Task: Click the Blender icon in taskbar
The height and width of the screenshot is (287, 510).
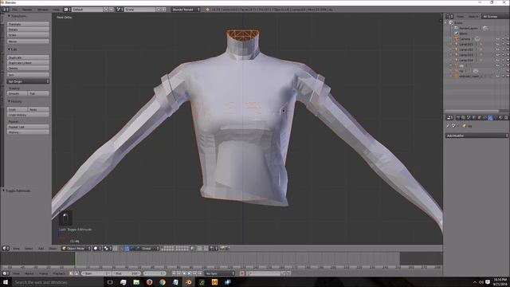Action: [x=188, y=282]
